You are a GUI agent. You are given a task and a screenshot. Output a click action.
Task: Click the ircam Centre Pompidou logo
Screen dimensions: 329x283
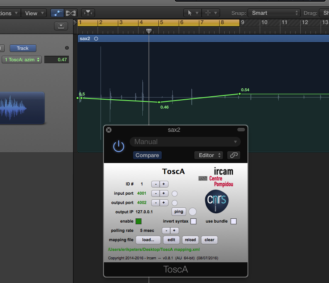tap(216, 177)
